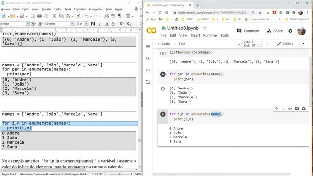Viewport: 313px width, 176px height.
Task: Click the cell link icon in cell toolbar
Action: (x=290, y=109)
